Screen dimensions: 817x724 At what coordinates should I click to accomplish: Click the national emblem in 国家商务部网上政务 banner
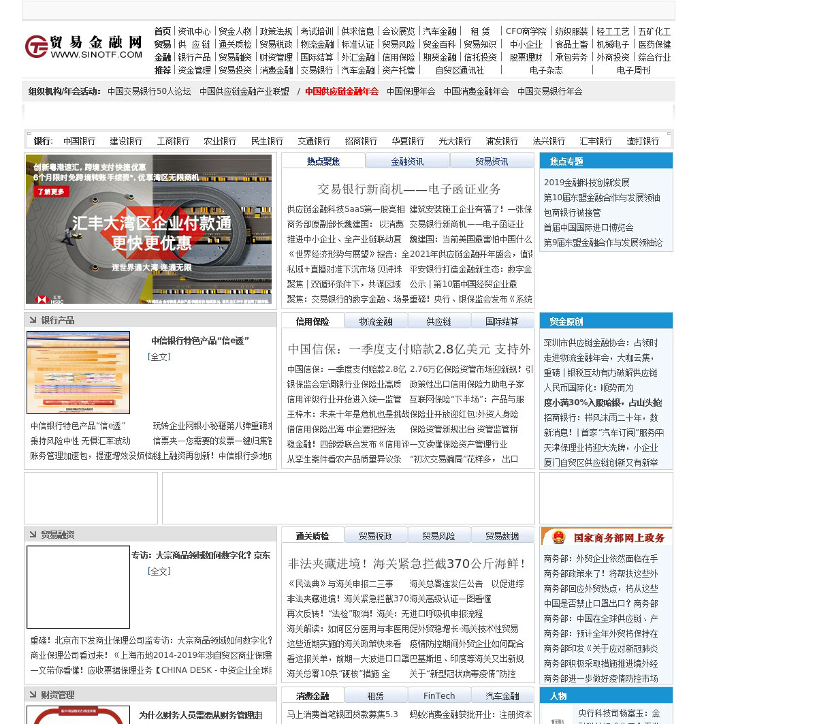[x=558, y=537]
